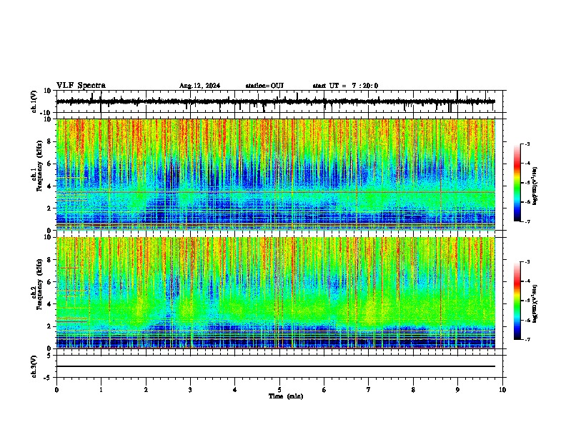This screenshot has width=566, height=437.
Task: Click the 'start UT = 7 :20: 0' text
Action: coord(345,86)
